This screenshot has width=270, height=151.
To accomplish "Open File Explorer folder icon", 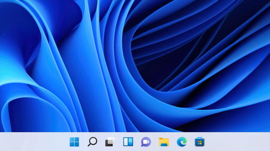I will coord(164,142).
